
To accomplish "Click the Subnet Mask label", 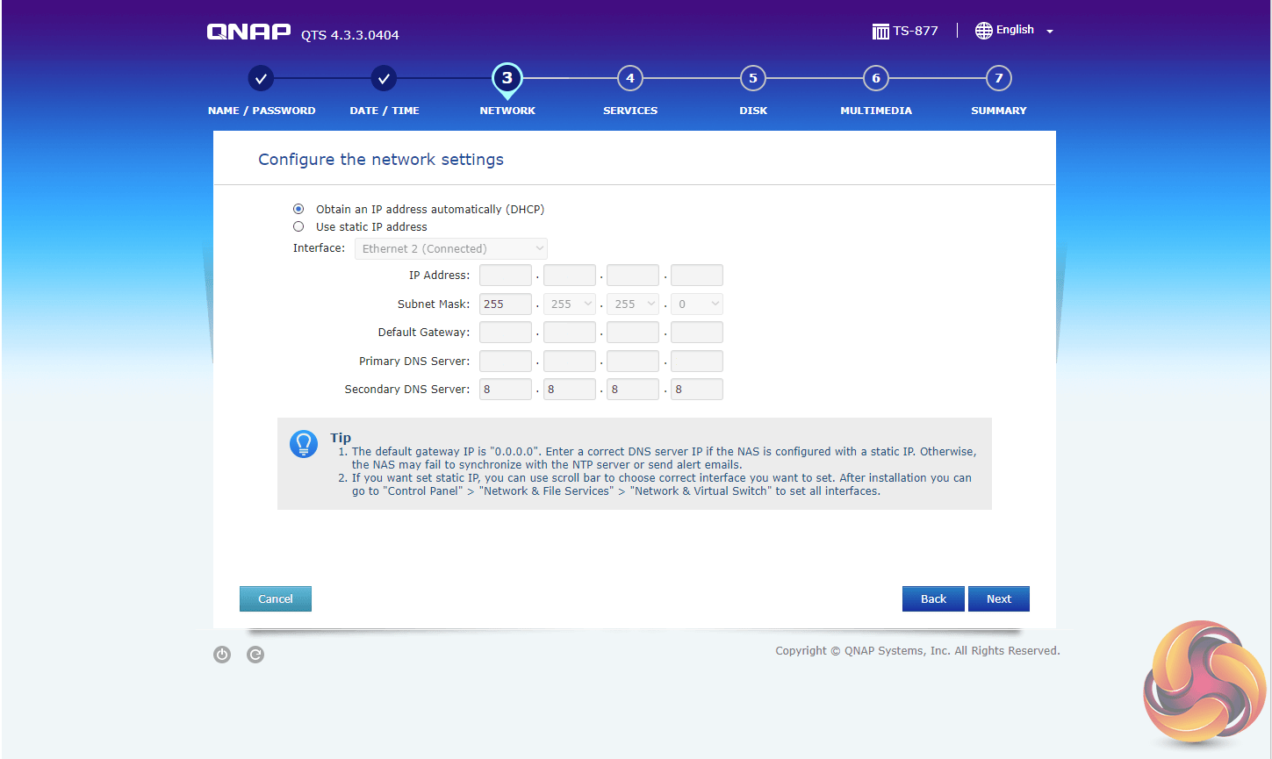I will [x=434, y=304].
